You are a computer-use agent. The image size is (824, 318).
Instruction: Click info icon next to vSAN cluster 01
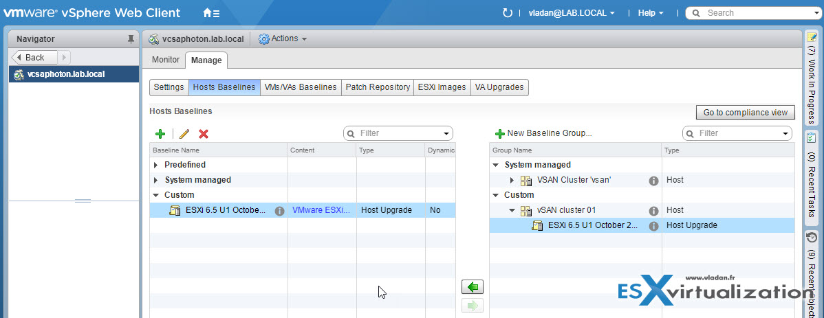tap(653, 211)
